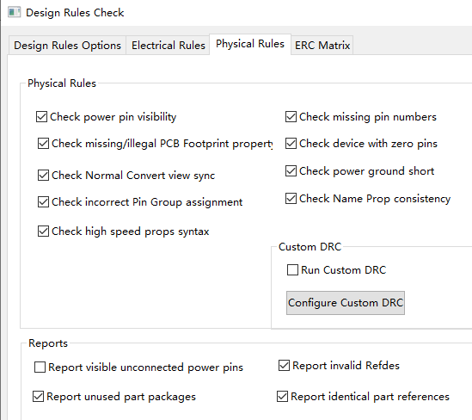Switch to Design Rules Options tab
Screen dimensions: 472x420
(67, 46)
